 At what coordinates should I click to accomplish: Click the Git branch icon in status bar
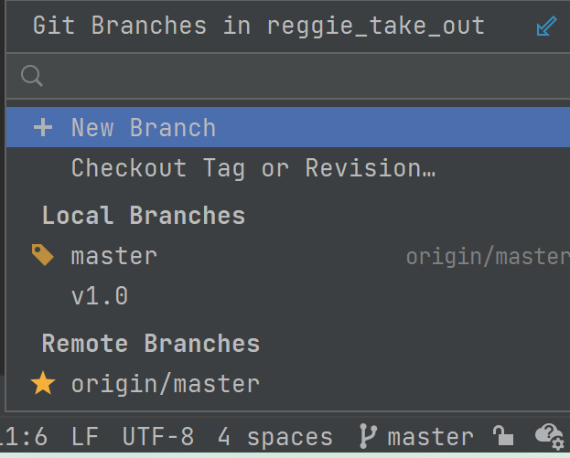[x=368, y=437]
